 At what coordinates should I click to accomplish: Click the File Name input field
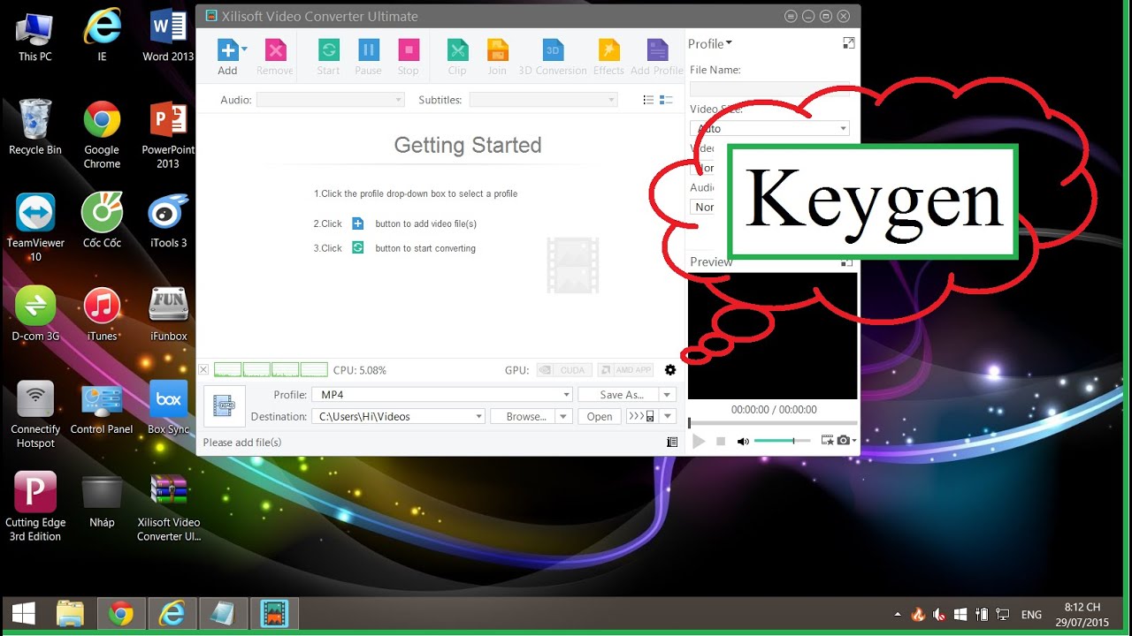pos(769,88)
